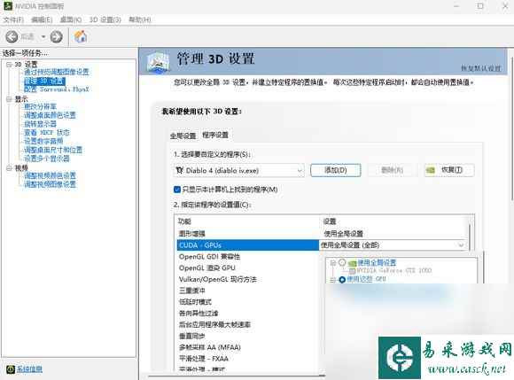This screenshot has width=514, height=380.
Task: Open the 桌面(K) menu
Action: pos(71,19)
